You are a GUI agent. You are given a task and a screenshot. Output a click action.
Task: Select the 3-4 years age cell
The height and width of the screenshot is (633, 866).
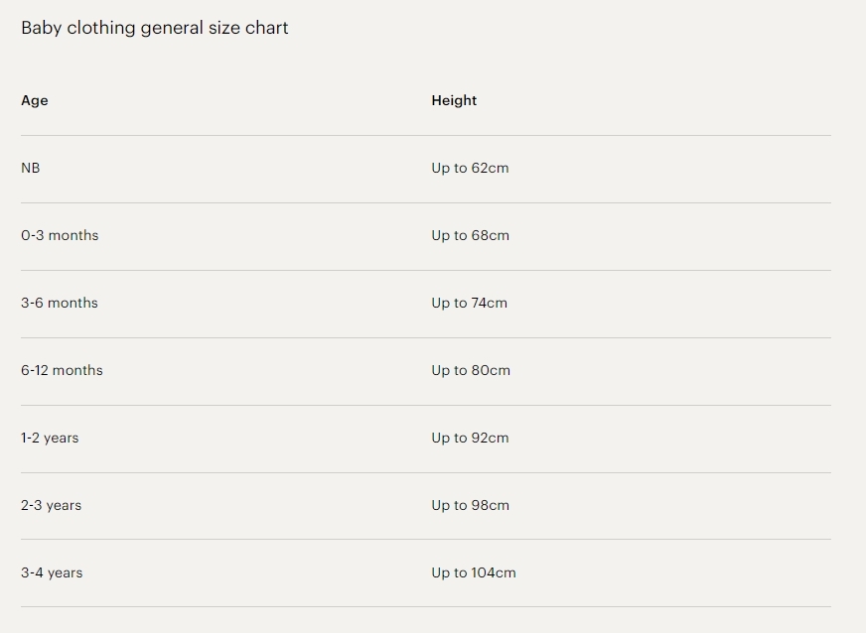52,572
